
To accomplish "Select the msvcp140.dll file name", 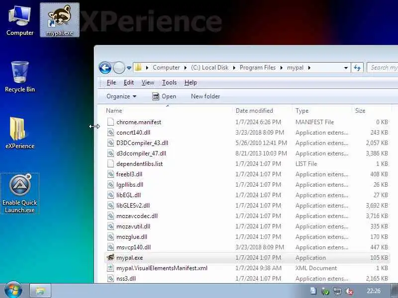I will 133,247.
